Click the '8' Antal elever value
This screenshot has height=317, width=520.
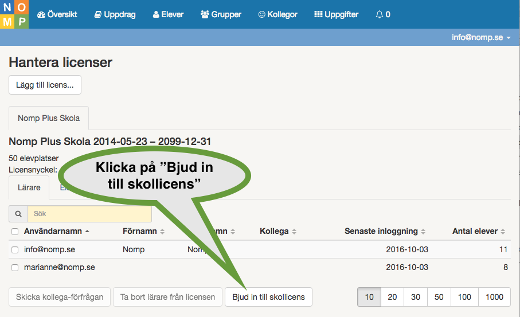[x=506, y=267]
